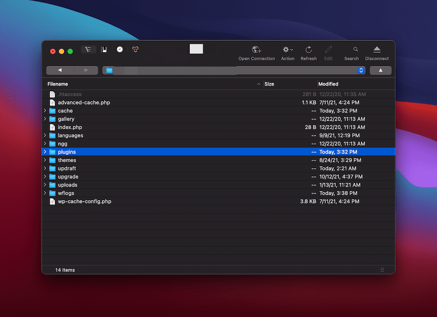Sort by the Modified column
The height and width of the screenshot is (317, 437).
coord(328,84)
